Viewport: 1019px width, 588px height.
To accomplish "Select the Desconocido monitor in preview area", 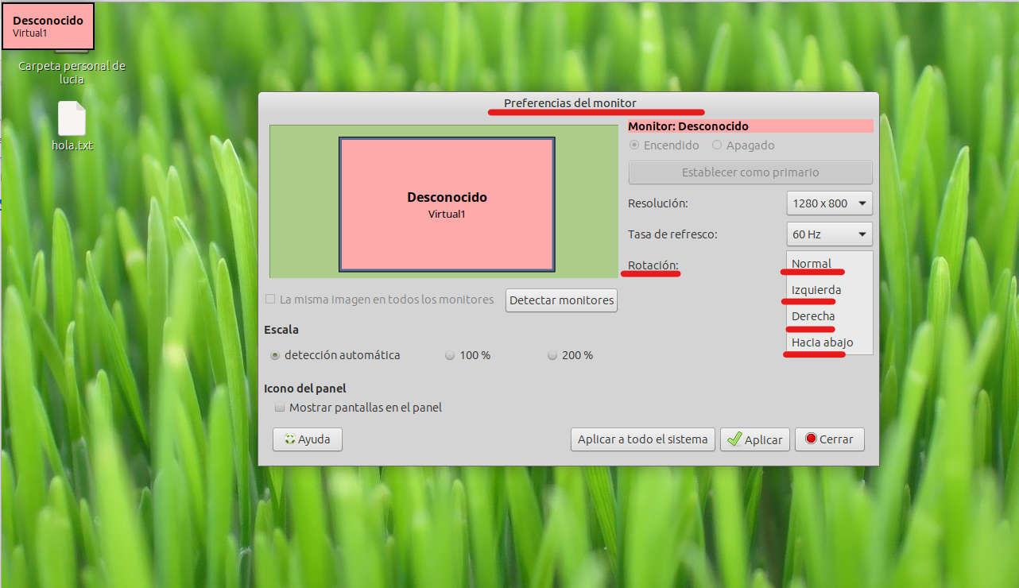I will tap(447, 204).
